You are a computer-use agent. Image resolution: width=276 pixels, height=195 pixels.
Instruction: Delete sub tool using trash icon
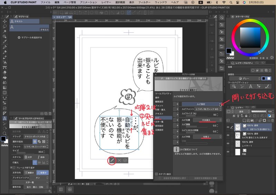50,113
